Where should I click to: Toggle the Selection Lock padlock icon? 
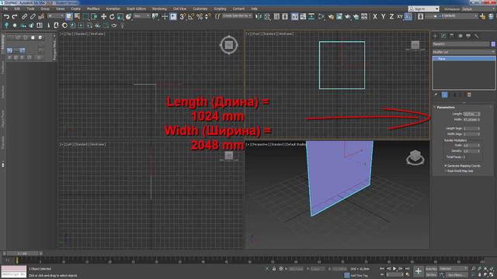coord(274,269)
